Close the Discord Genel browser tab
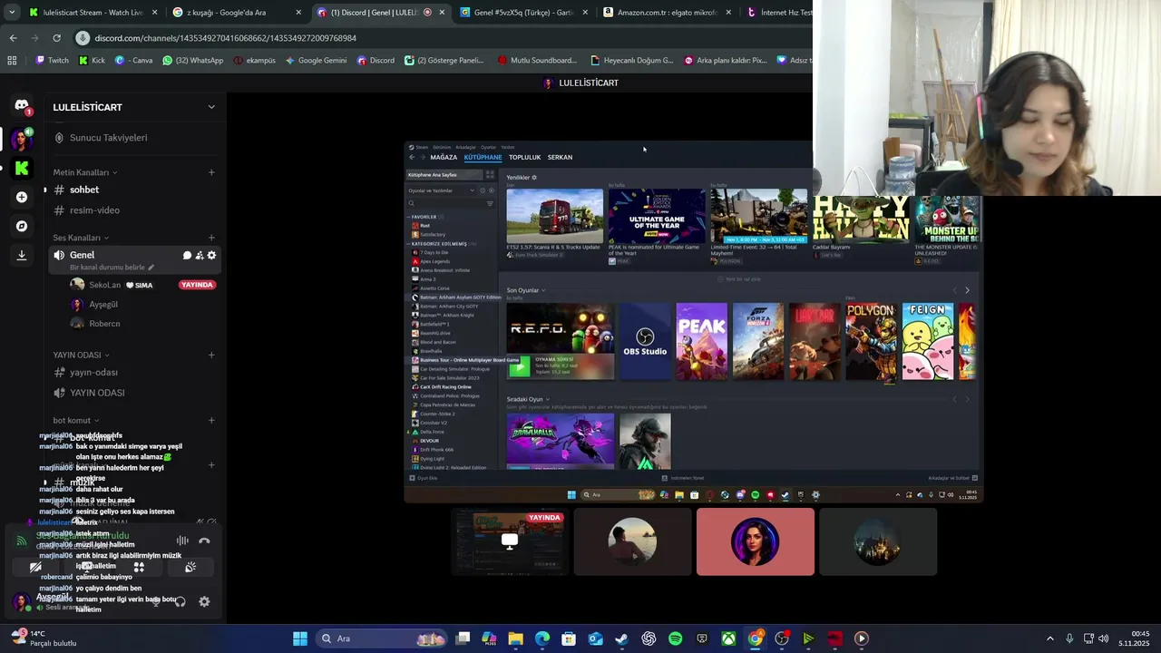Viewport: 1161px width, 653px height. point(442,13)
